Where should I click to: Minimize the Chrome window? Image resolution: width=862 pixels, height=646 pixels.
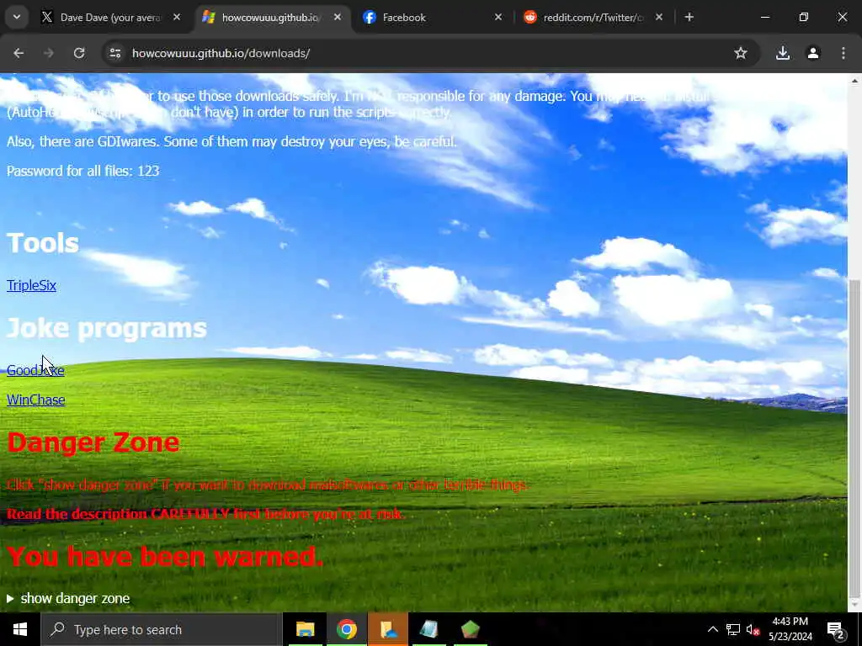(764, 17)
